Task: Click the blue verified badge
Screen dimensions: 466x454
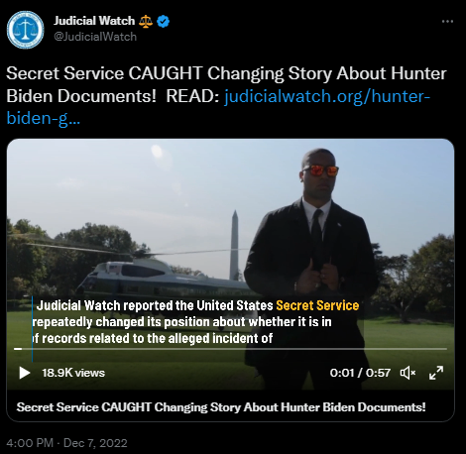Action: click(x=163, y=21)
